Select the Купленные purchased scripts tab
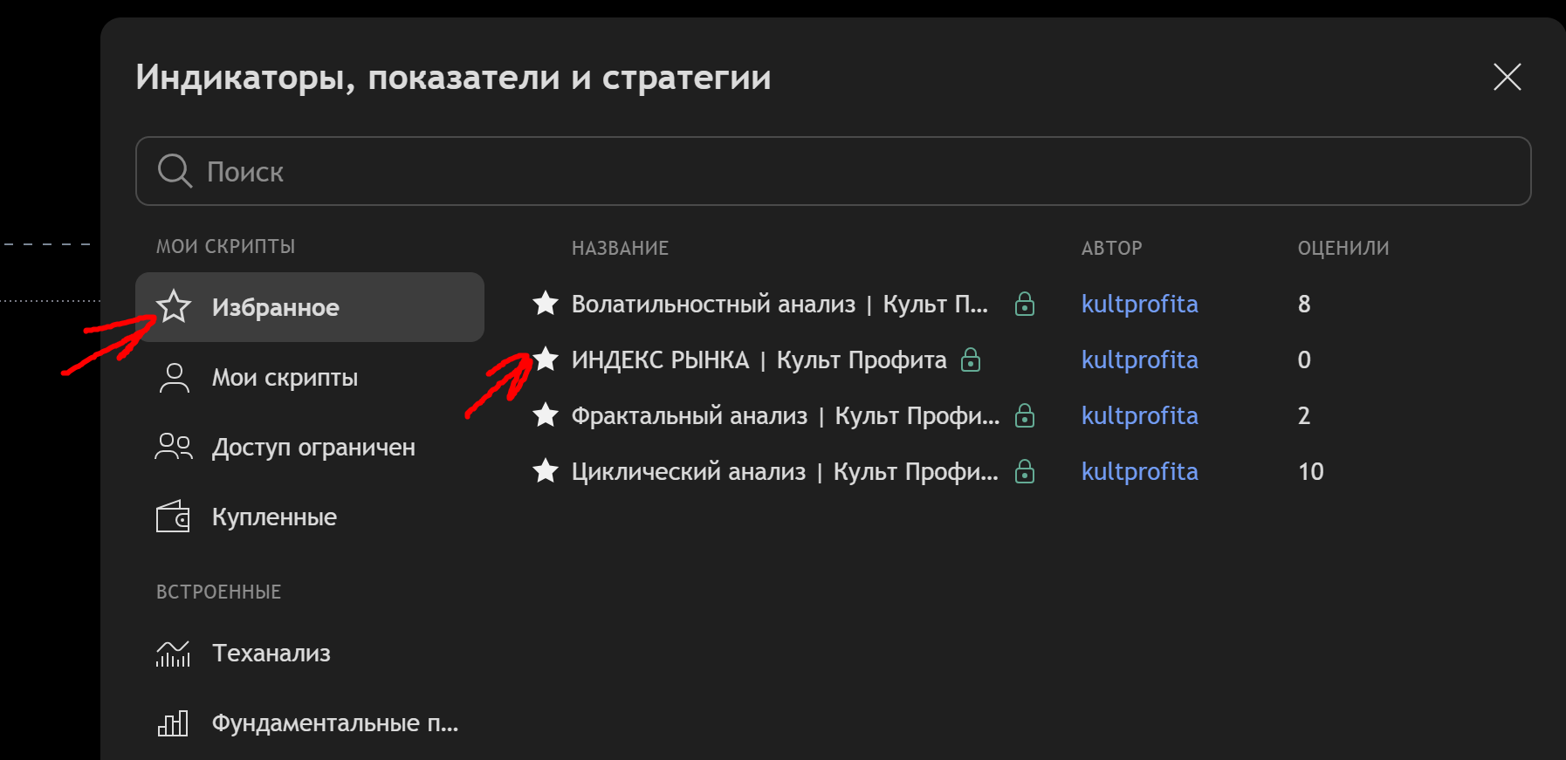This screenshot has width=1566, height=760. pyautogui.click(x=274, y=517)
